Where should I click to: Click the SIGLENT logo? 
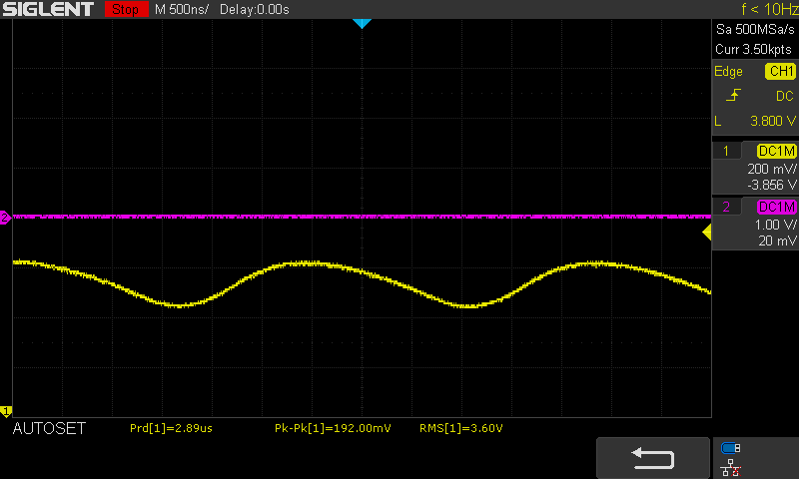(x=48, y=9)
